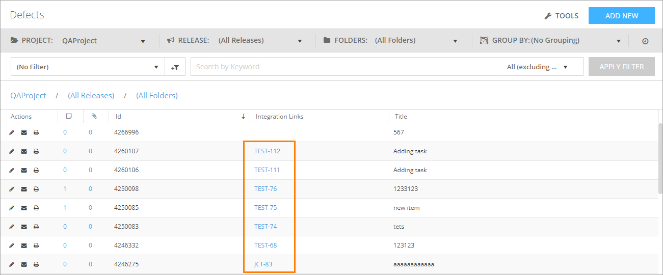Click the Search by Keyword field
This screenshot has height=275, width=663.
(341, 67)
